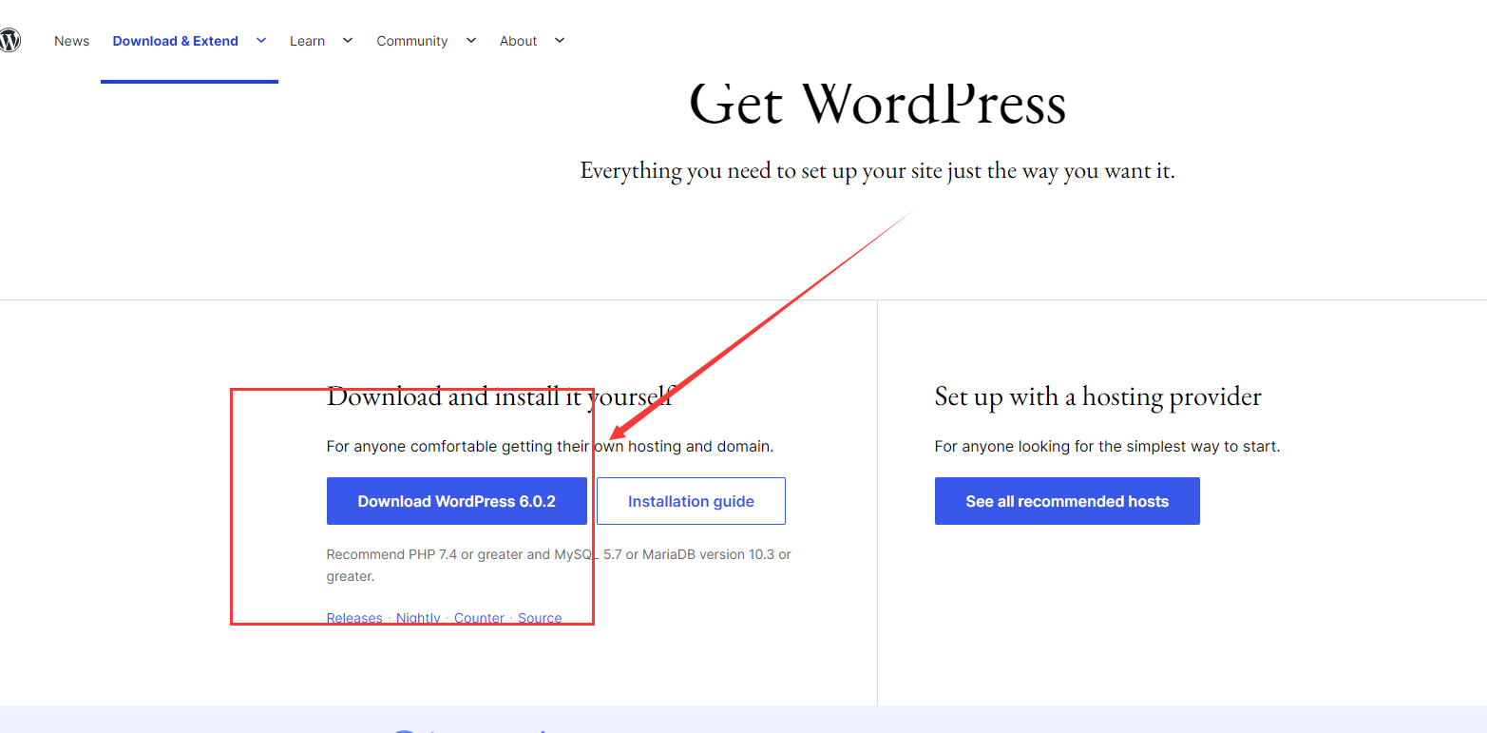Viewport: 1487px width, 733px height.
Task: Expand the Community chevron arrow
Action: click(x=471, y=40)
